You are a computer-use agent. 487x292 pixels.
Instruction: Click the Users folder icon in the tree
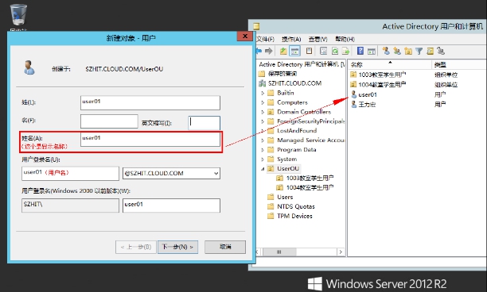[x=271, y=197]
